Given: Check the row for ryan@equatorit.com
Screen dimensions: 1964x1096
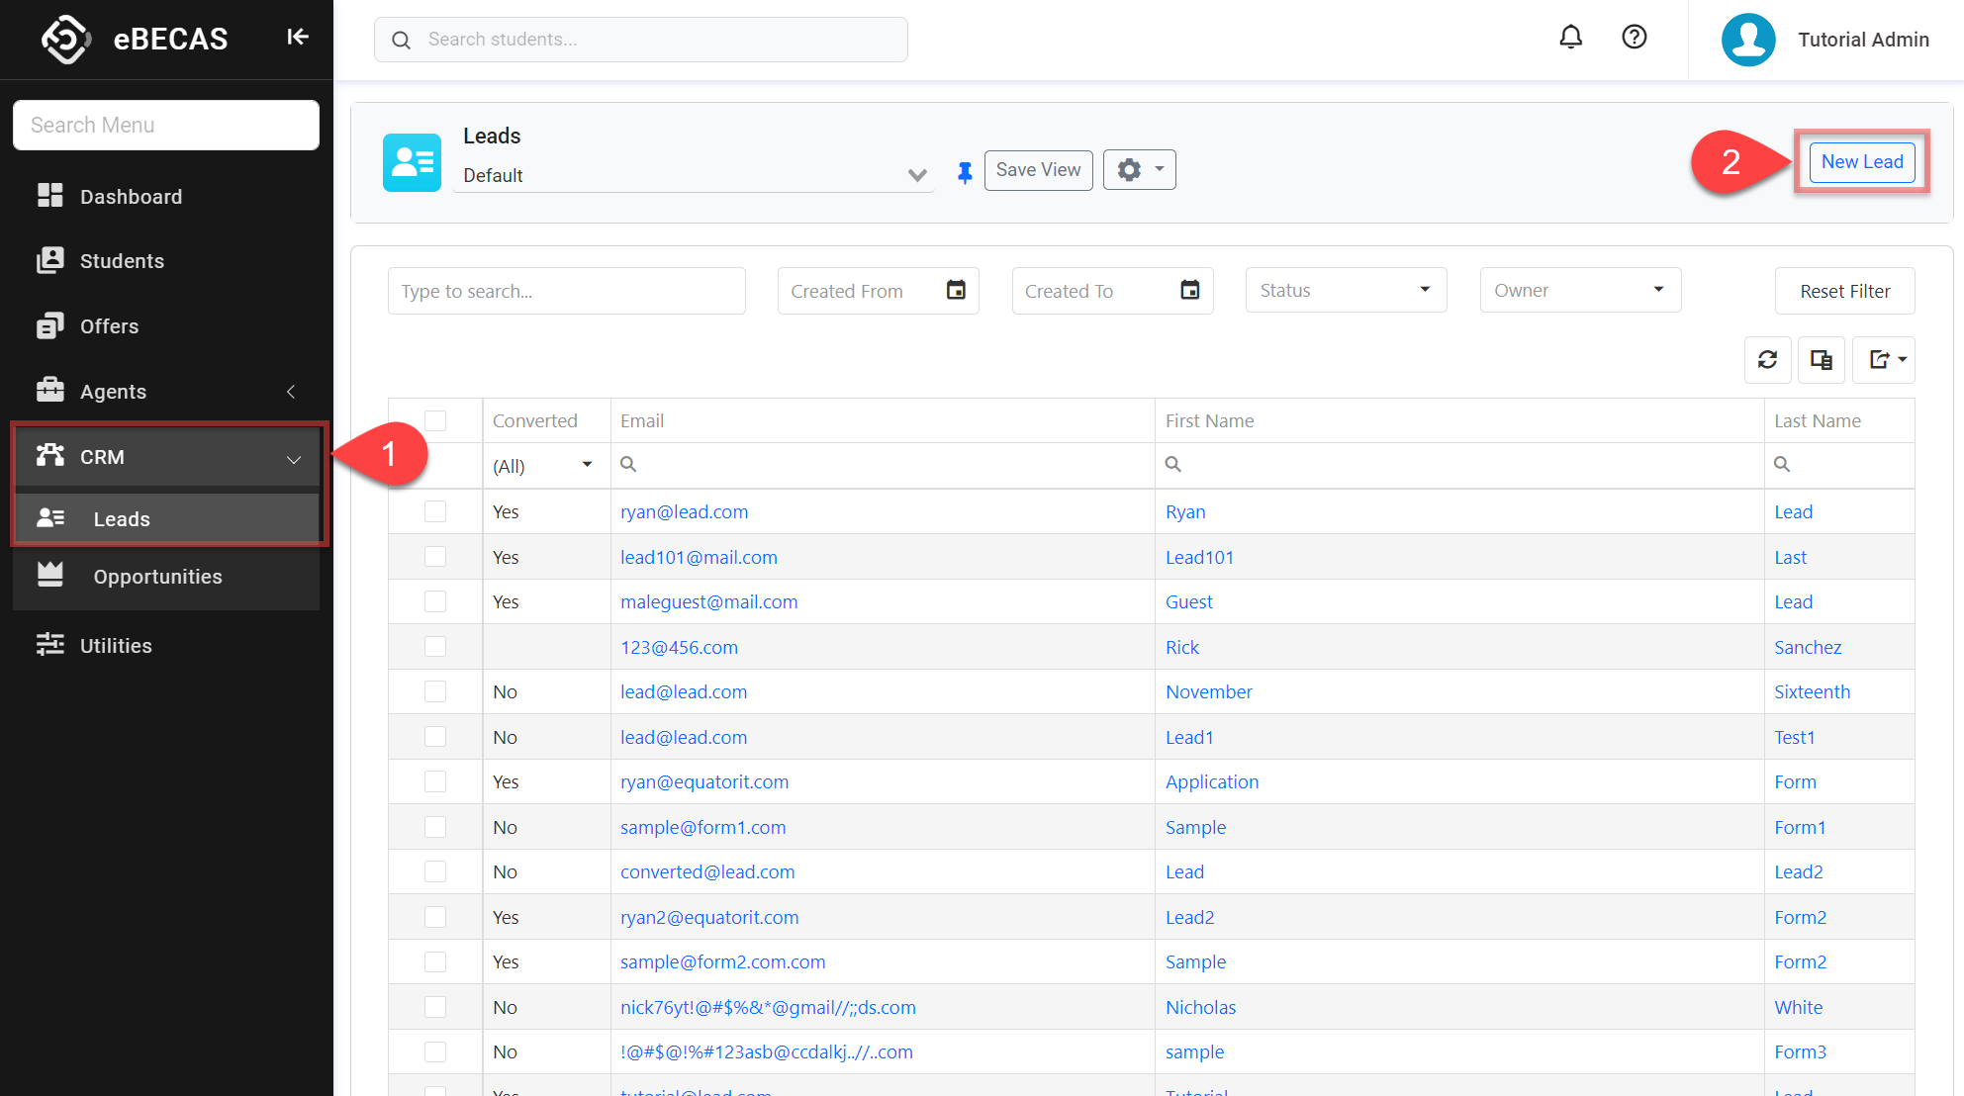Looking at the screenshot, I should 435,781.
